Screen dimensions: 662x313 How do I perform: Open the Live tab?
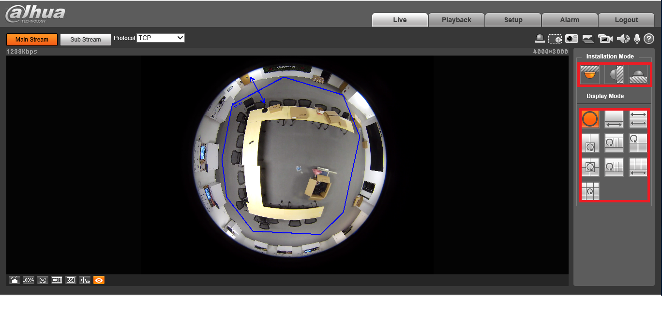tap(400, 20)
